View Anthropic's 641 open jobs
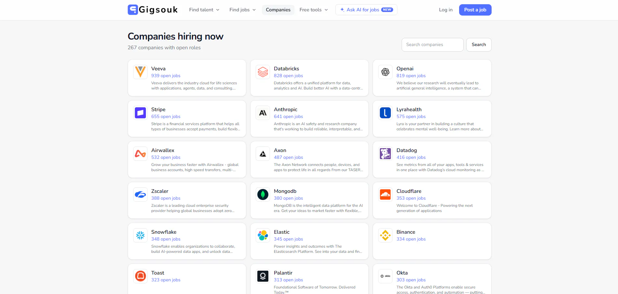618x294 pixels. click(288, 116)
